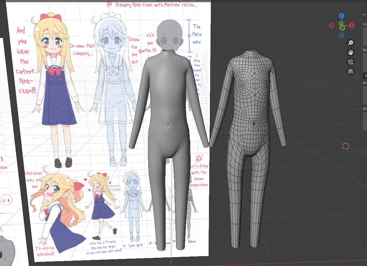Select the gray head mesh object
367x266 pixels.
point(169,35)
